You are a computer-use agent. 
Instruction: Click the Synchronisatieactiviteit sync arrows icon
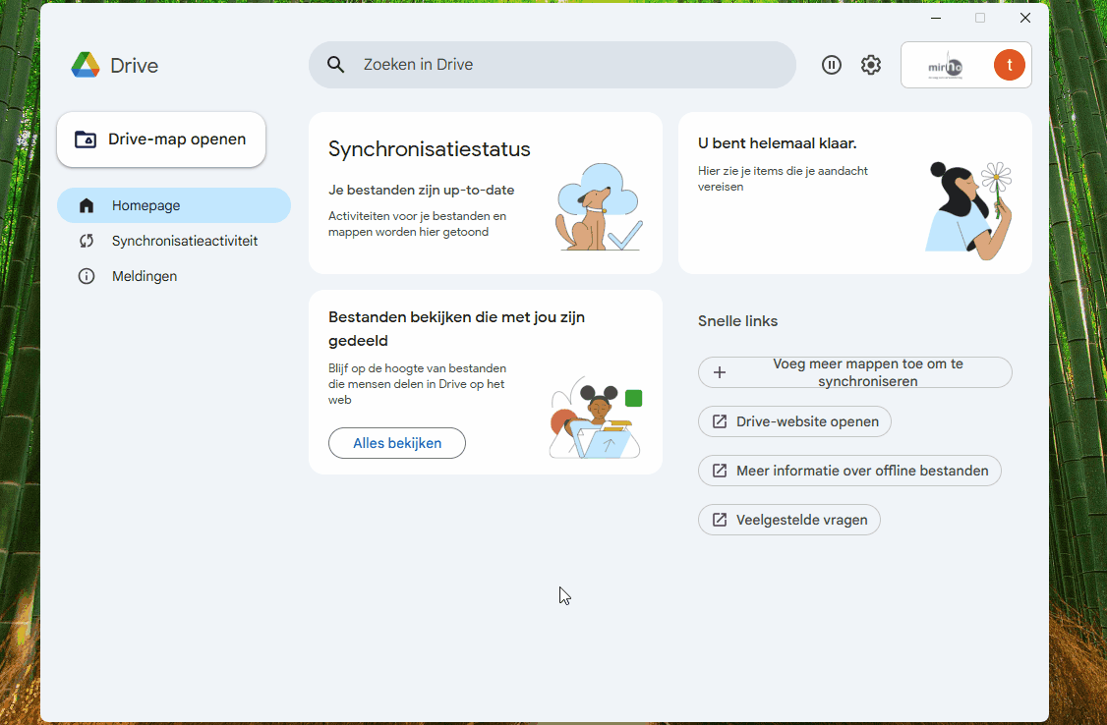pyautogui.click(x=87, y=241)
